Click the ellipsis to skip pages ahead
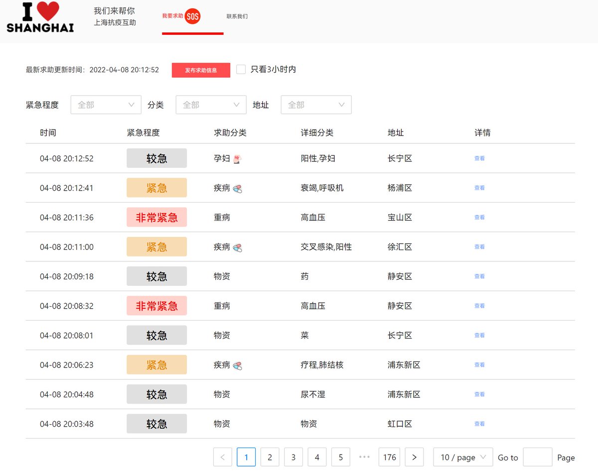This screenshot has height=472, width=598. 364,457
